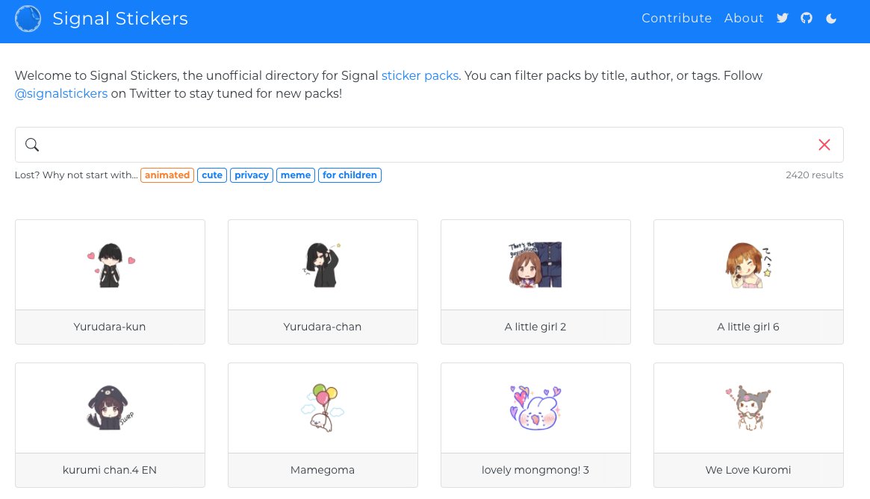
Task: Open the @signalstickers Twitter link
Action: click(x=61, y=94)
